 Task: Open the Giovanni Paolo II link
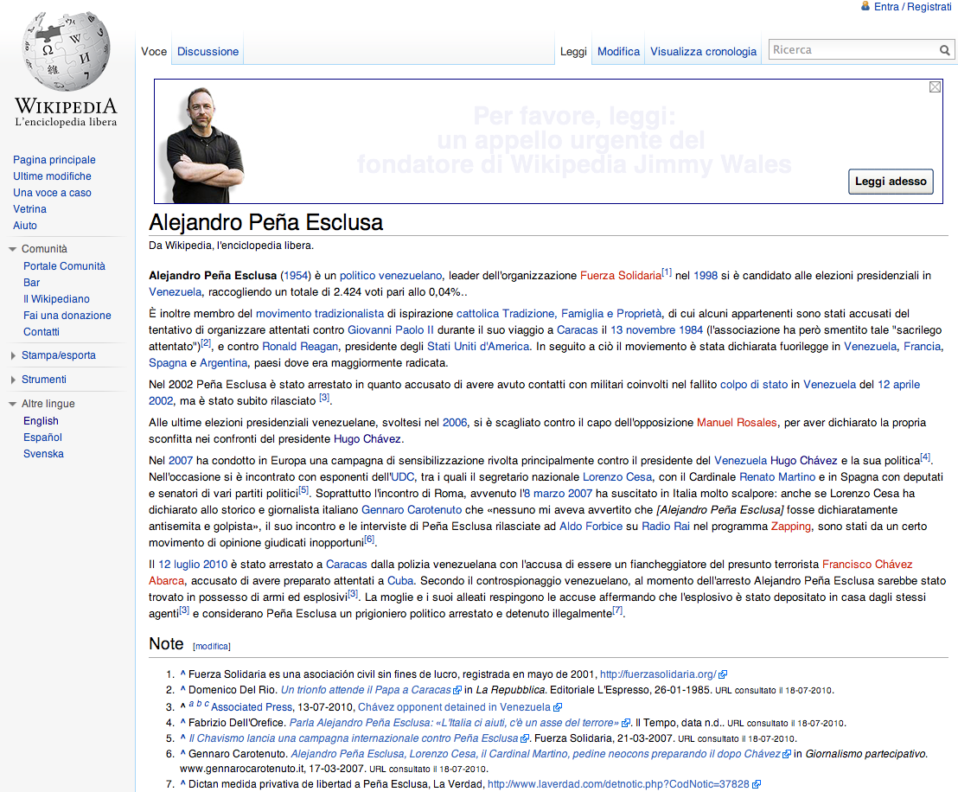[391, 330]
